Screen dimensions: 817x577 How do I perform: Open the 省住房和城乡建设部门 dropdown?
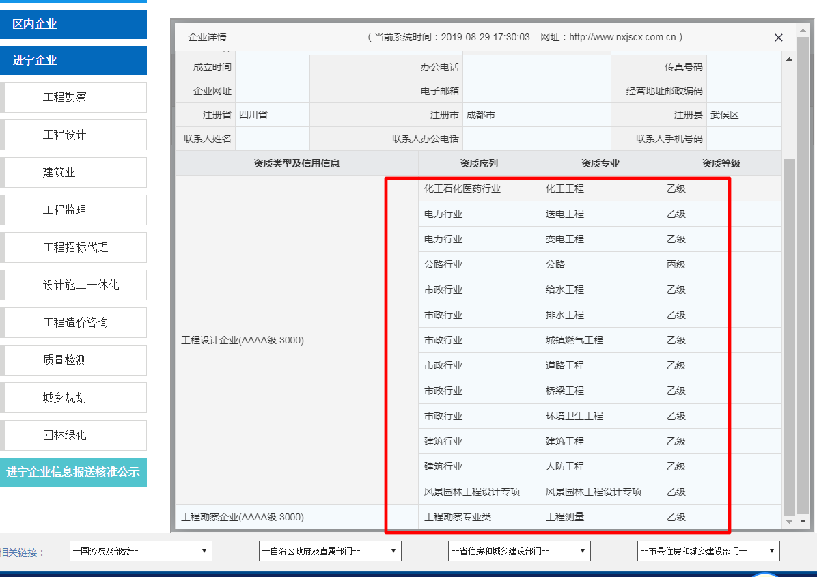[519, 551]
